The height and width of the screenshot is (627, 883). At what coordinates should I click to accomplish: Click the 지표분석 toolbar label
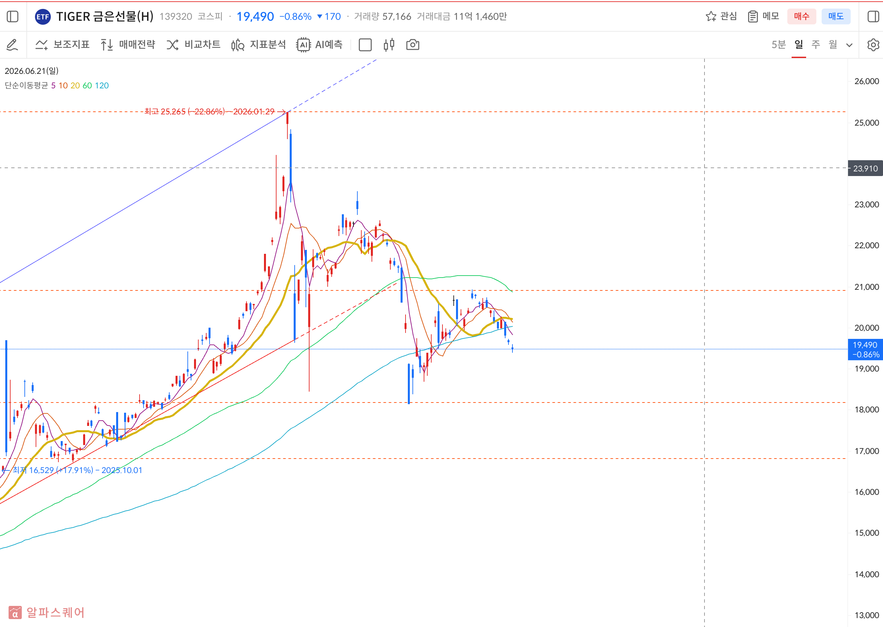tap(268, 45)
